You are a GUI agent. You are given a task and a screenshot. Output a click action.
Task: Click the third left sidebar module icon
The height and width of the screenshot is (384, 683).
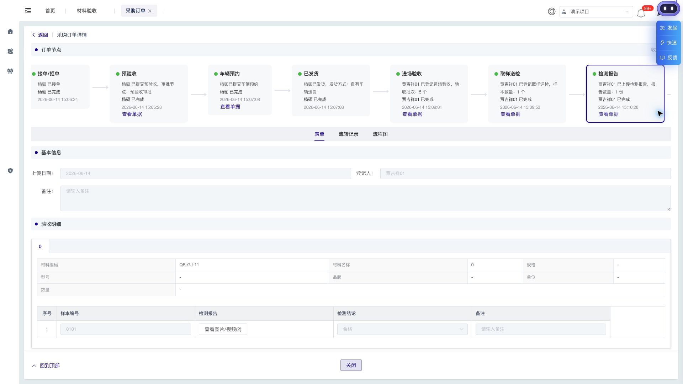click(x=10, y=71)
